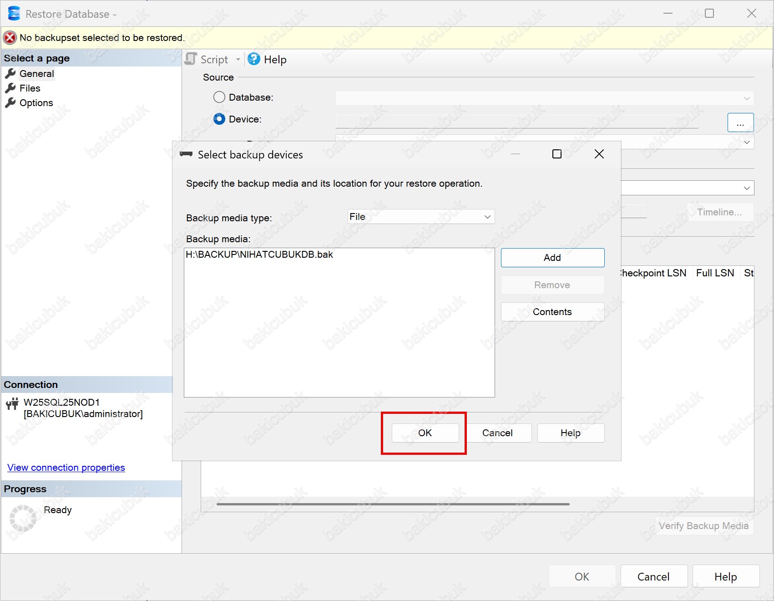This screenshot has height=601, width=774.
Task: Expand the Backup media type dropdown
Action: pyautogui.click(x=487, y=217)
